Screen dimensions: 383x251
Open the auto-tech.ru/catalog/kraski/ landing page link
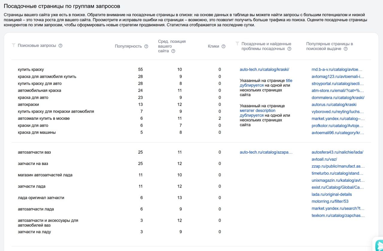[x=264, y=69]
